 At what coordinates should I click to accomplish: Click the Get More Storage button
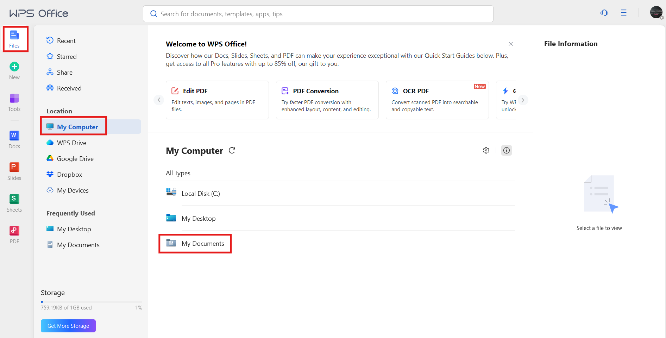point(68,326)
